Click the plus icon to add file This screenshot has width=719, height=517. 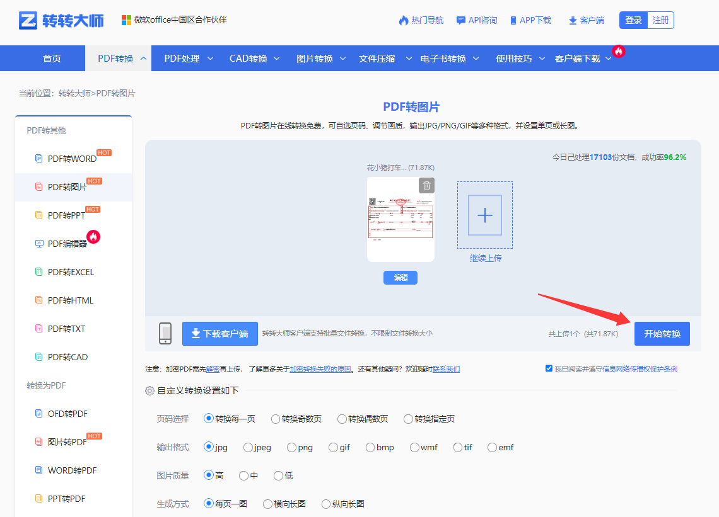(484, 215)
